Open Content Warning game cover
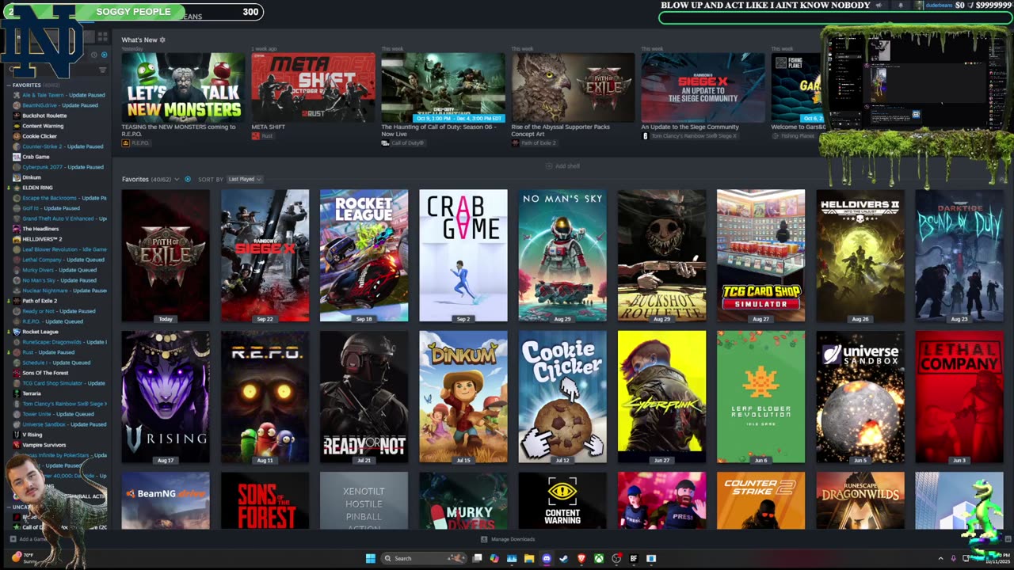Screen dimensions: 1014x570 click(x=562, y=500)
